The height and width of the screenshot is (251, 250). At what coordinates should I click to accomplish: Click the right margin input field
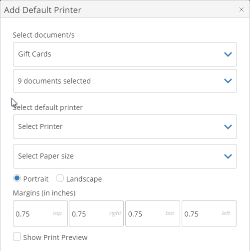96,213
